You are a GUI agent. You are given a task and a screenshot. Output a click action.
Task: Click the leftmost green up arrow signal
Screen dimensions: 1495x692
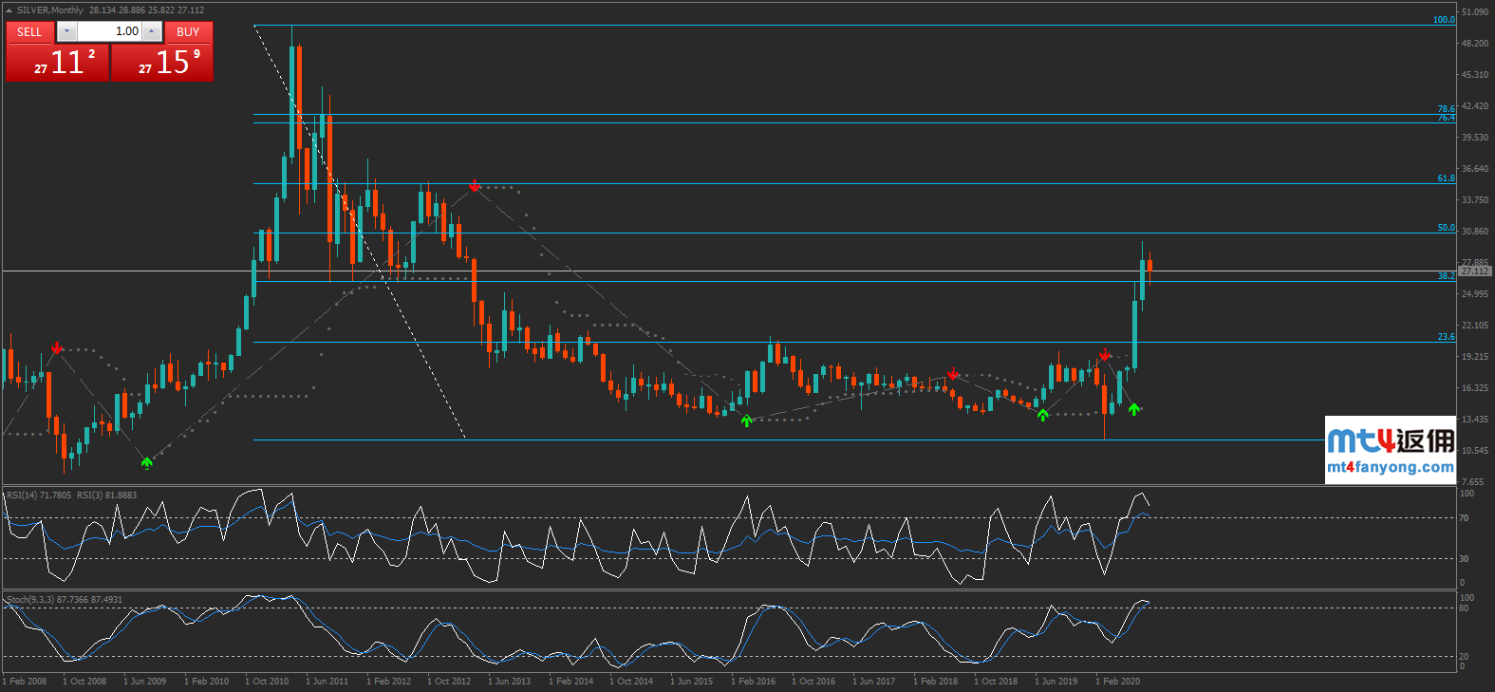pyautogui.click(x=146, y=462)
